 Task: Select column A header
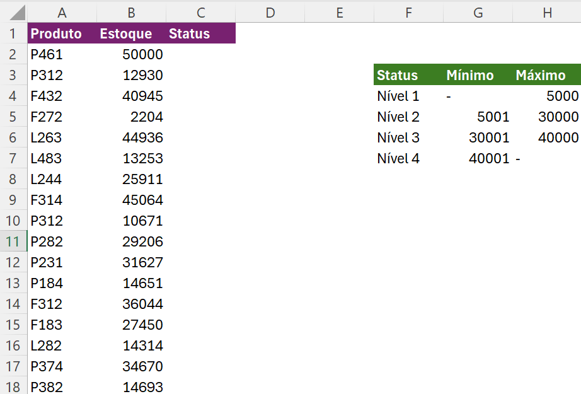pyautogui.click(x=62, y=13)
